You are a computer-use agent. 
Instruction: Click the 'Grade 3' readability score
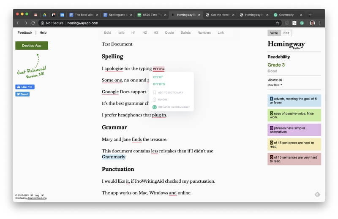point(276,65)
